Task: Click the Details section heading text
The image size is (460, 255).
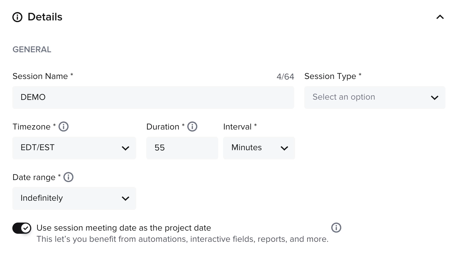Action: click(x=45, y=17)
